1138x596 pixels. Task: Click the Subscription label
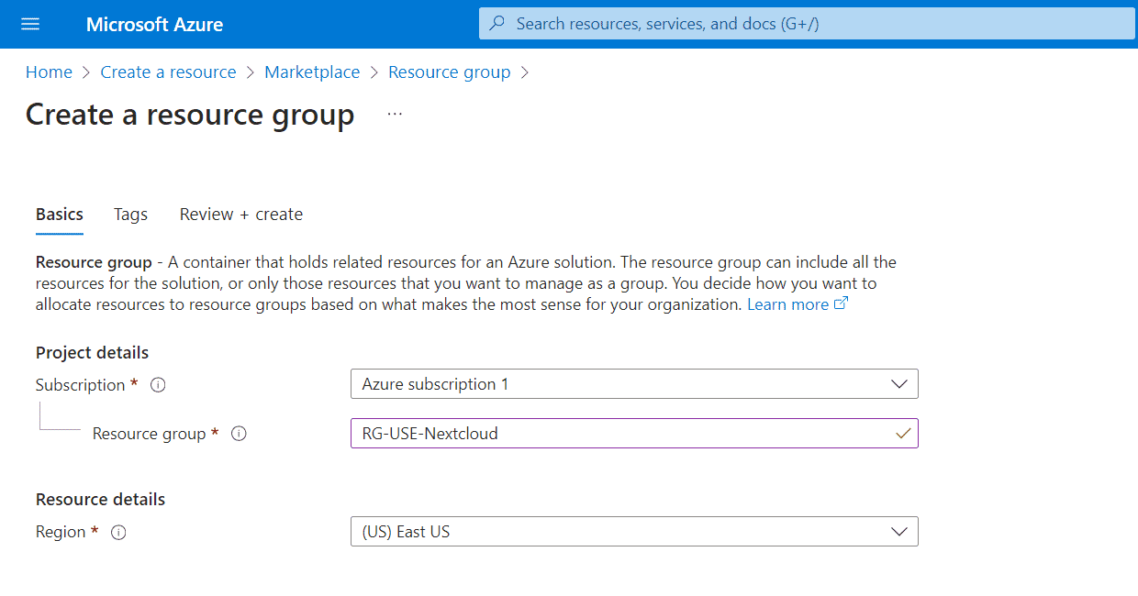tap(80, 385)
